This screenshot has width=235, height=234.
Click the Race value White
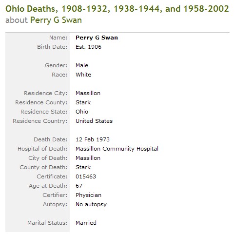click(83, 75)
